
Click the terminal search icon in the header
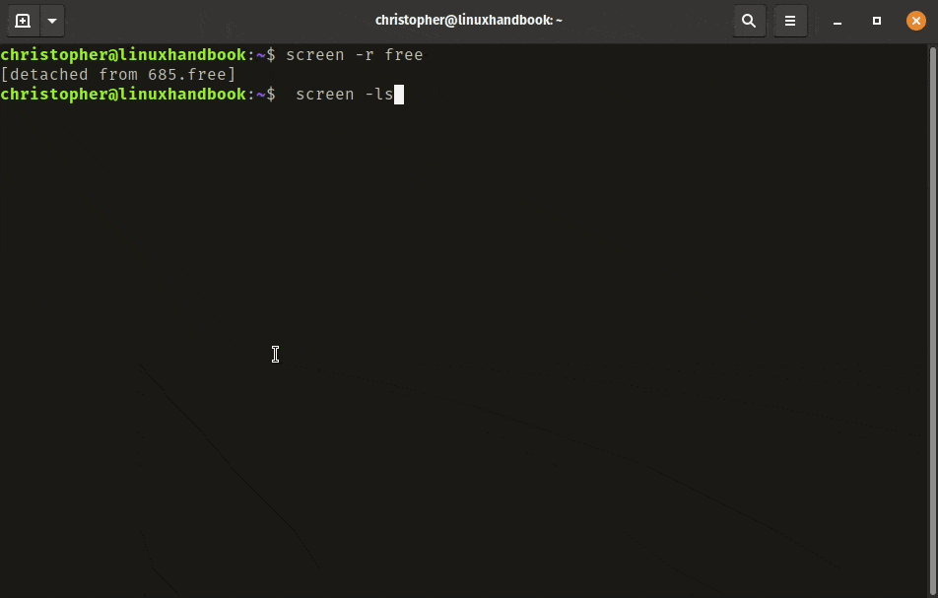[749, 20]
